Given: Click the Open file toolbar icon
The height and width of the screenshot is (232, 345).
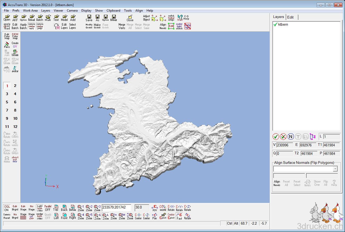Looking at the screenshot, I should click(x=7, y=18).
